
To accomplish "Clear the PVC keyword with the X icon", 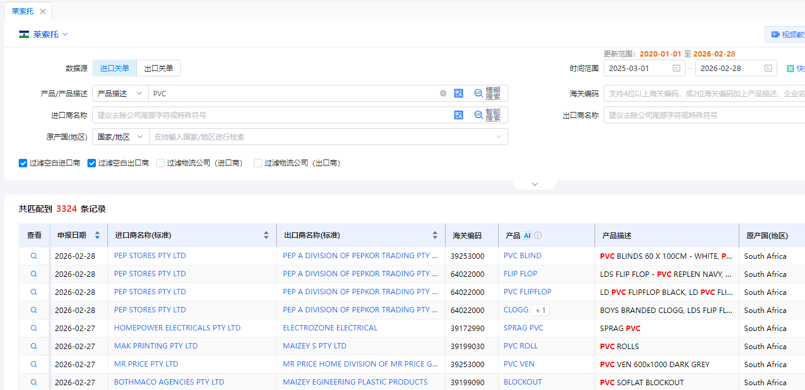I will (443, 93).
